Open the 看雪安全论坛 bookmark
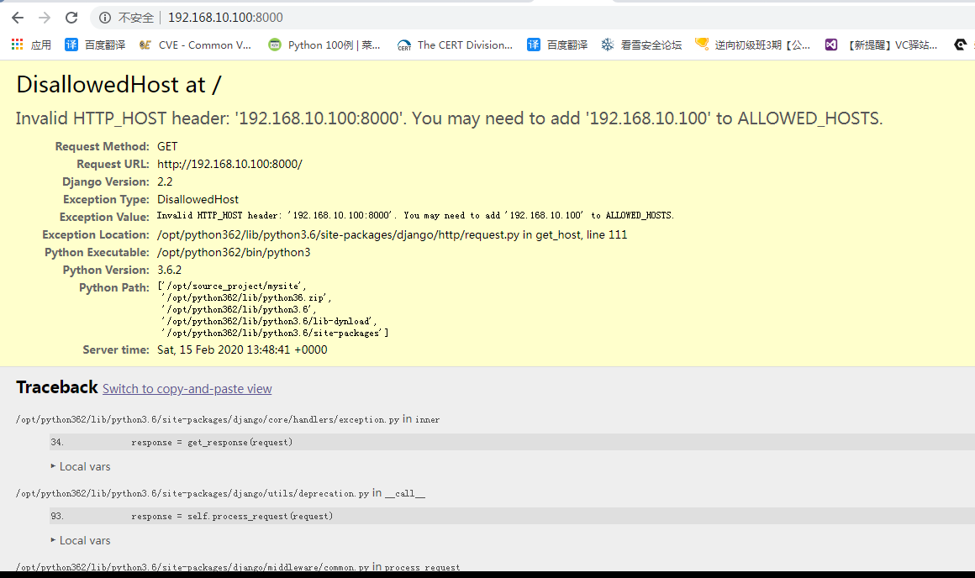Image resolution: width=975 pixels, height=578 pixels. [x=641, y=45]
